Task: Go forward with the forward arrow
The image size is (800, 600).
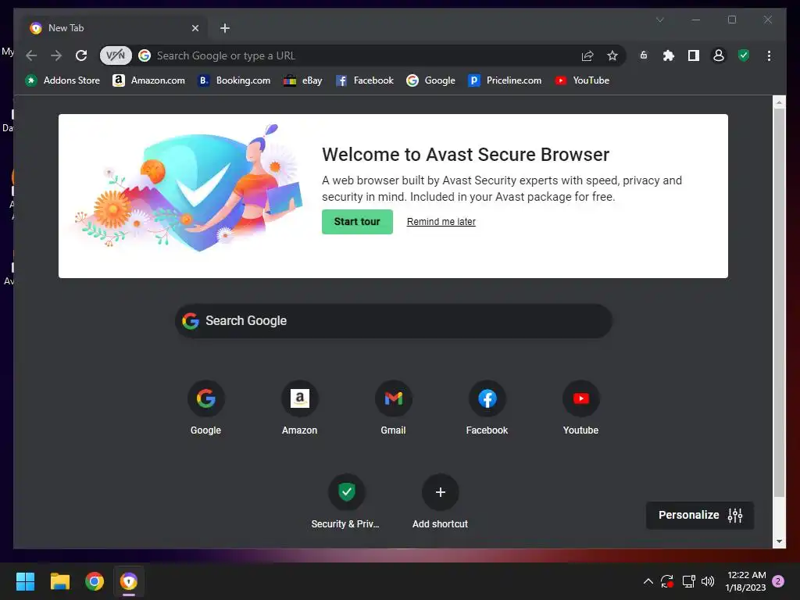Action: pyautogui.click(x=56, y=55)
